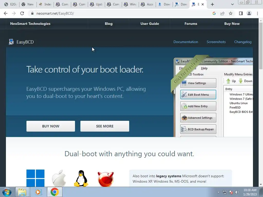Click the share page icon
263x197 pixels.
pos(222,13)
